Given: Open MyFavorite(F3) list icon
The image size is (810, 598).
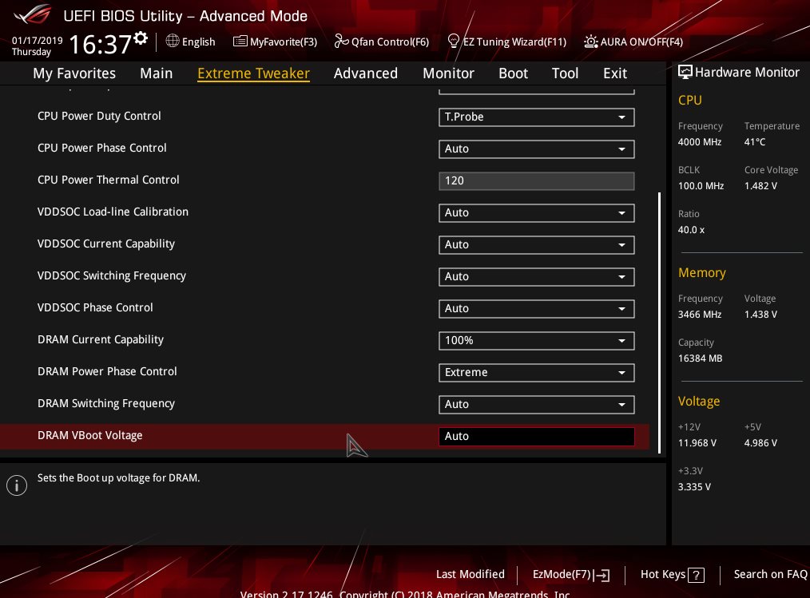Looking at the screenshot, I should [x=240, y=41].
